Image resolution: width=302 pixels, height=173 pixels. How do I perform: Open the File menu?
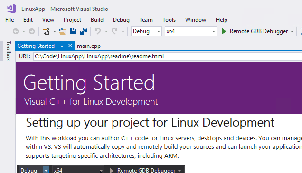tap(9, 20)
